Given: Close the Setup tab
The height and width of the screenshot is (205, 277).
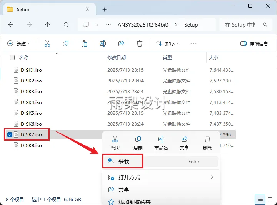Looking at the screenshot, I should (87, 9).
